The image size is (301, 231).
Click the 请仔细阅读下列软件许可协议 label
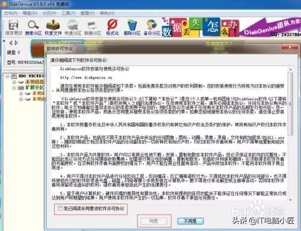click(79, 60)
